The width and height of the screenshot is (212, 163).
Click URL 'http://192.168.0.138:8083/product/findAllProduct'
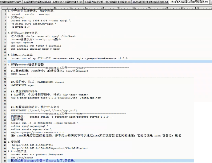tap(50, 148)
